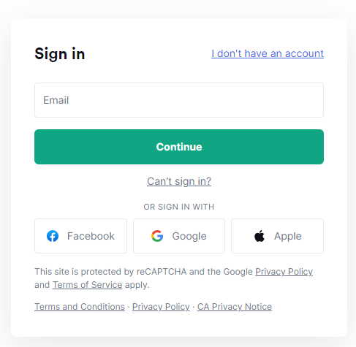The width and height of the screenshot is (356, 347).
Task: Click the "OR SIGN IN WITH" label
Action: pos(179,207)
